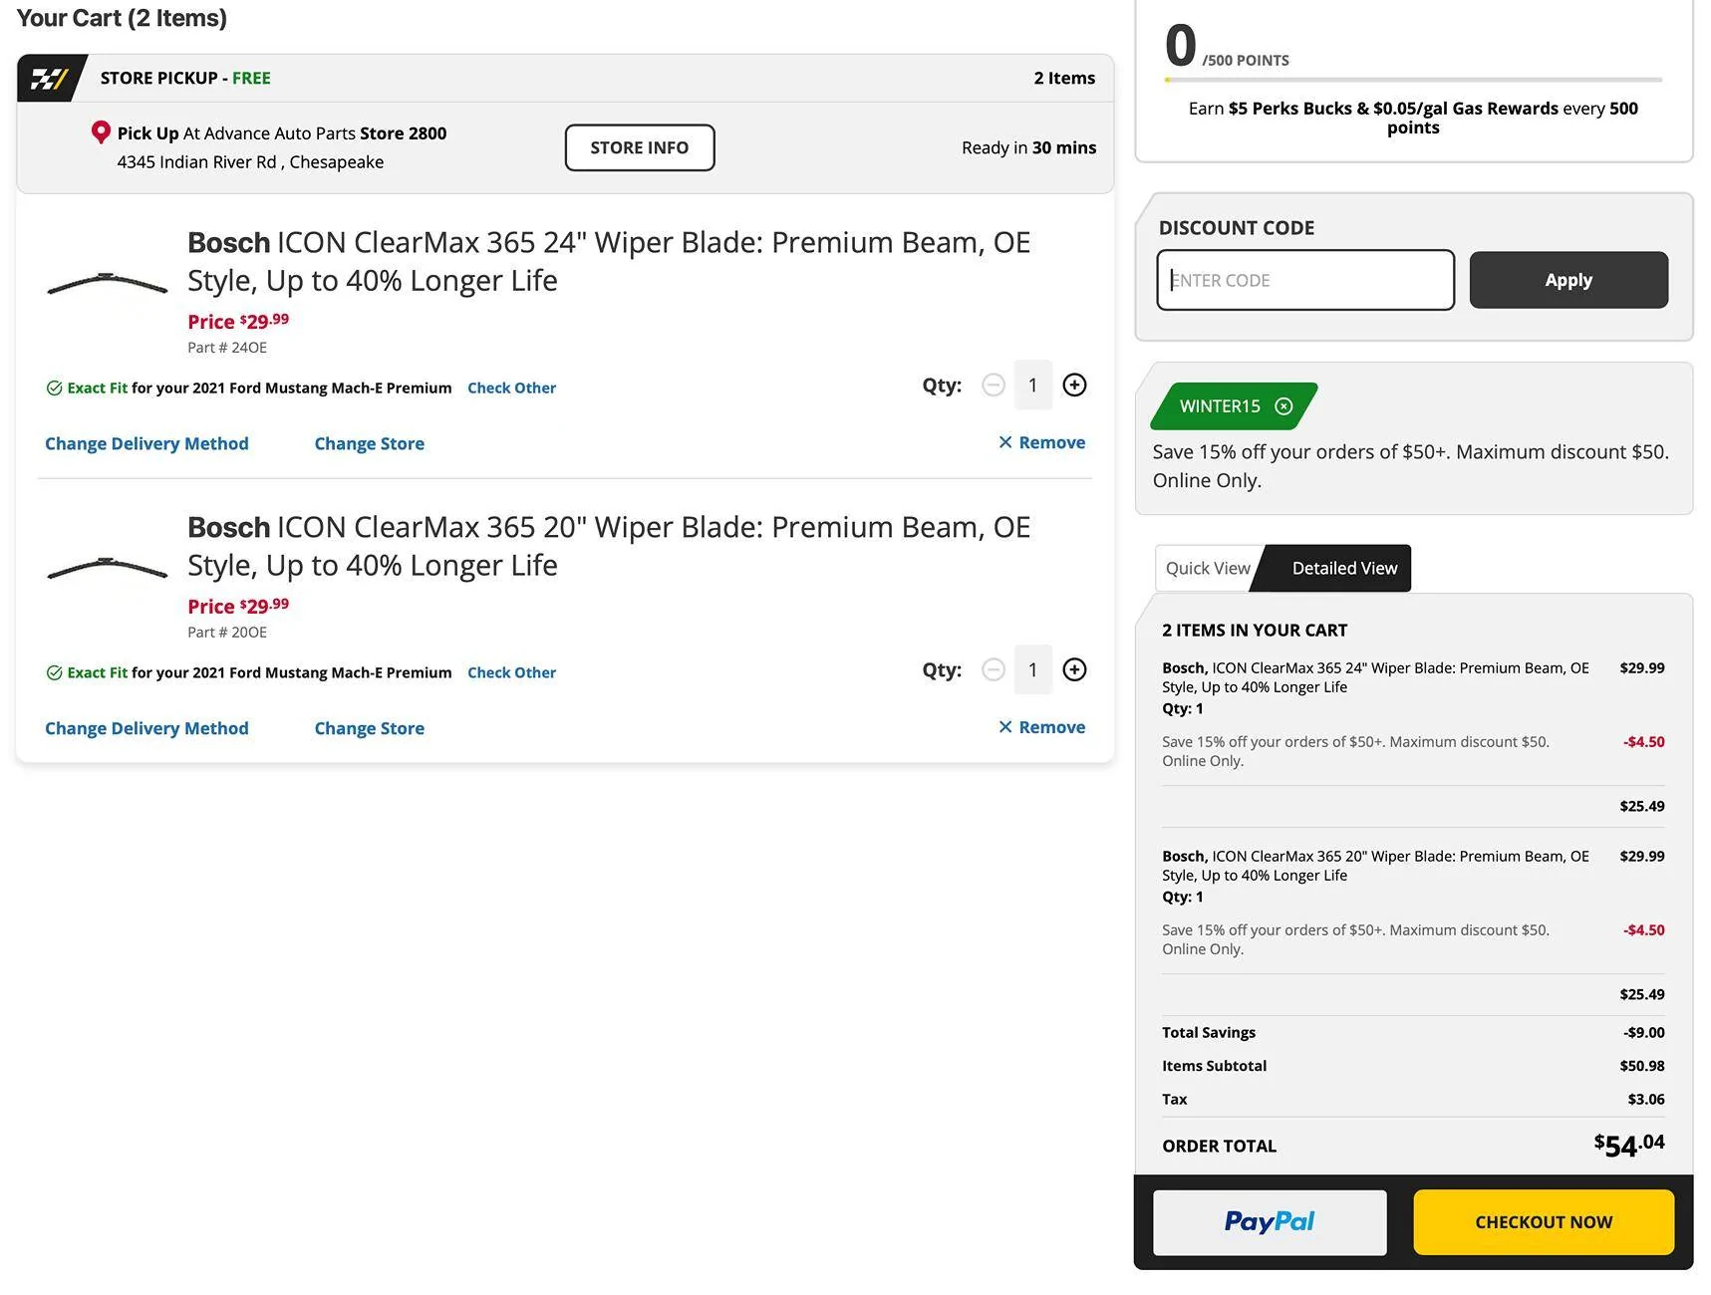Click the rewards points progress bar
This screenshot has width=1711, height=1295.
(x=1413, y=80)
